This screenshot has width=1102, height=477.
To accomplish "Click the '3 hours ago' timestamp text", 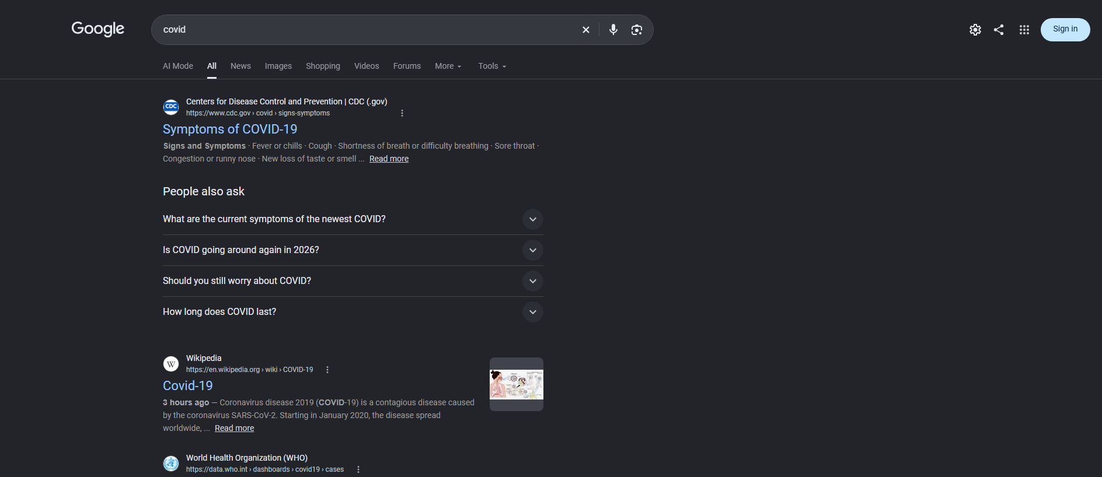I will point(186,402).
